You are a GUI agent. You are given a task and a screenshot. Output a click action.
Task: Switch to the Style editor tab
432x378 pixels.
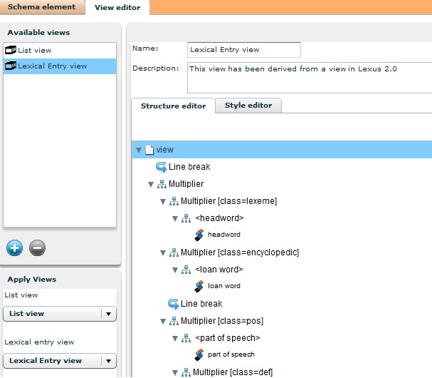coord(248,106)
